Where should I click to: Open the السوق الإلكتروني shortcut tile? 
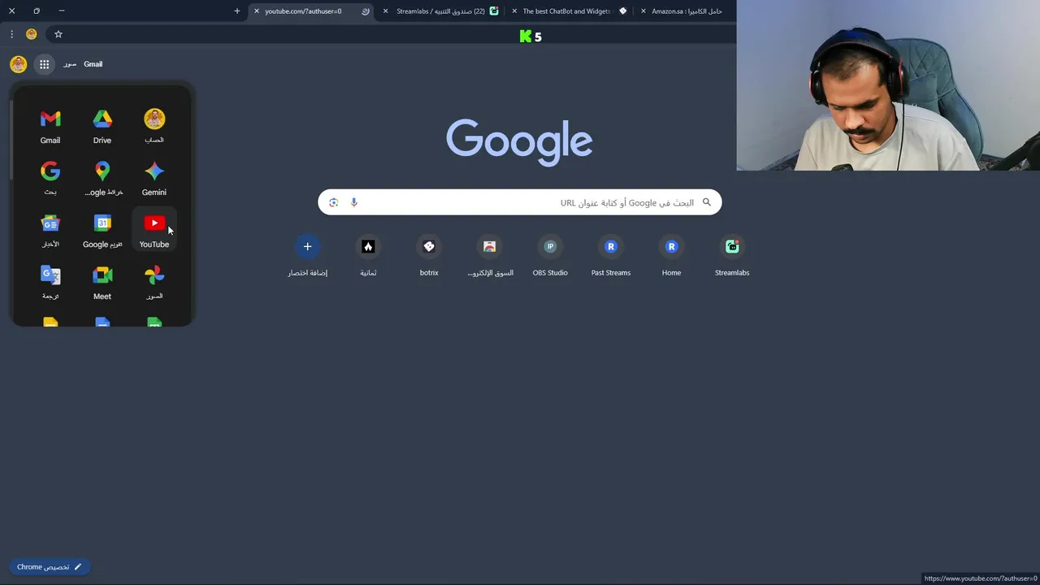(x=490, y=255)
